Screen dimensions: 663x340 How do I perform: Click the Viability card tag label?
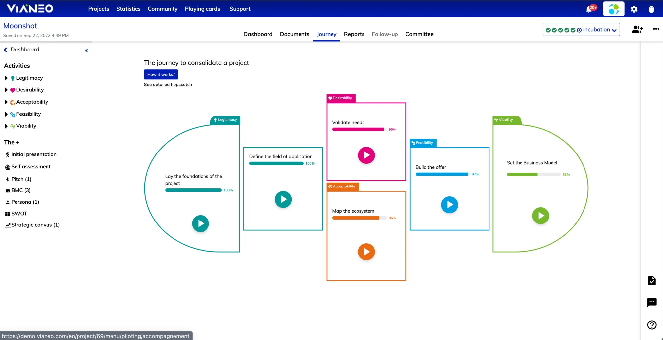[506, 120]
